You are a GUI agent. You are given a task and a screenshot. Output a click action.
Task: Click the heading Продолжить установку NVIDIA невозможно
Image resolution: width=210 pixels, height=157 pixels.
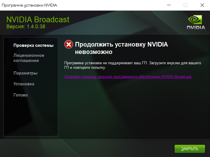121,48
